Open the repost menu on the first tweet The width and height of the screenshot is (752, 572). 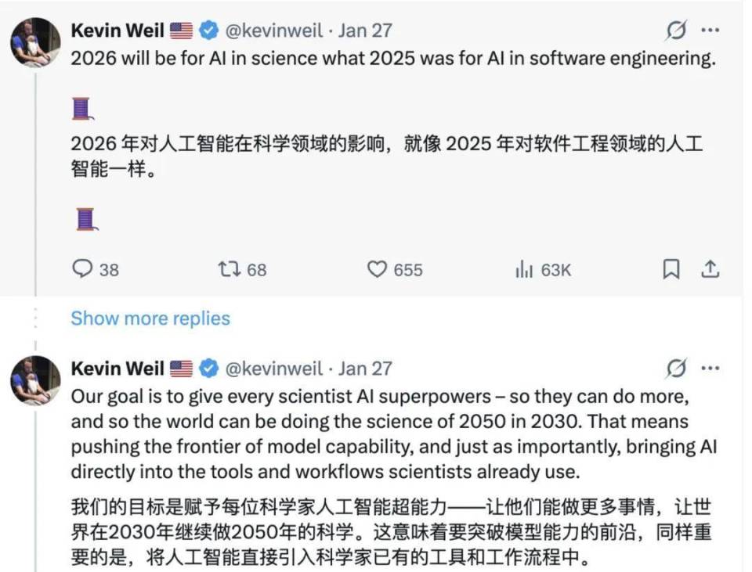coord(227,269)
